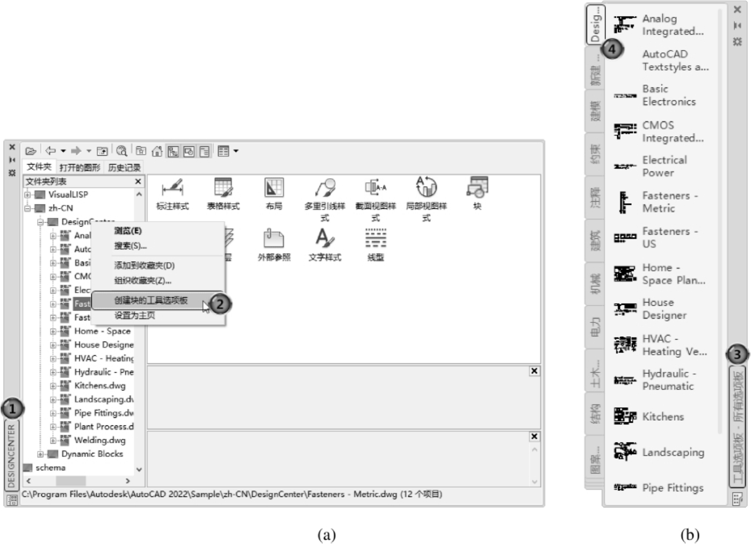This screenshot has height=544, width=751.
Task: Open the 标注样式 content icon
Action: click(x=172, y=194)
